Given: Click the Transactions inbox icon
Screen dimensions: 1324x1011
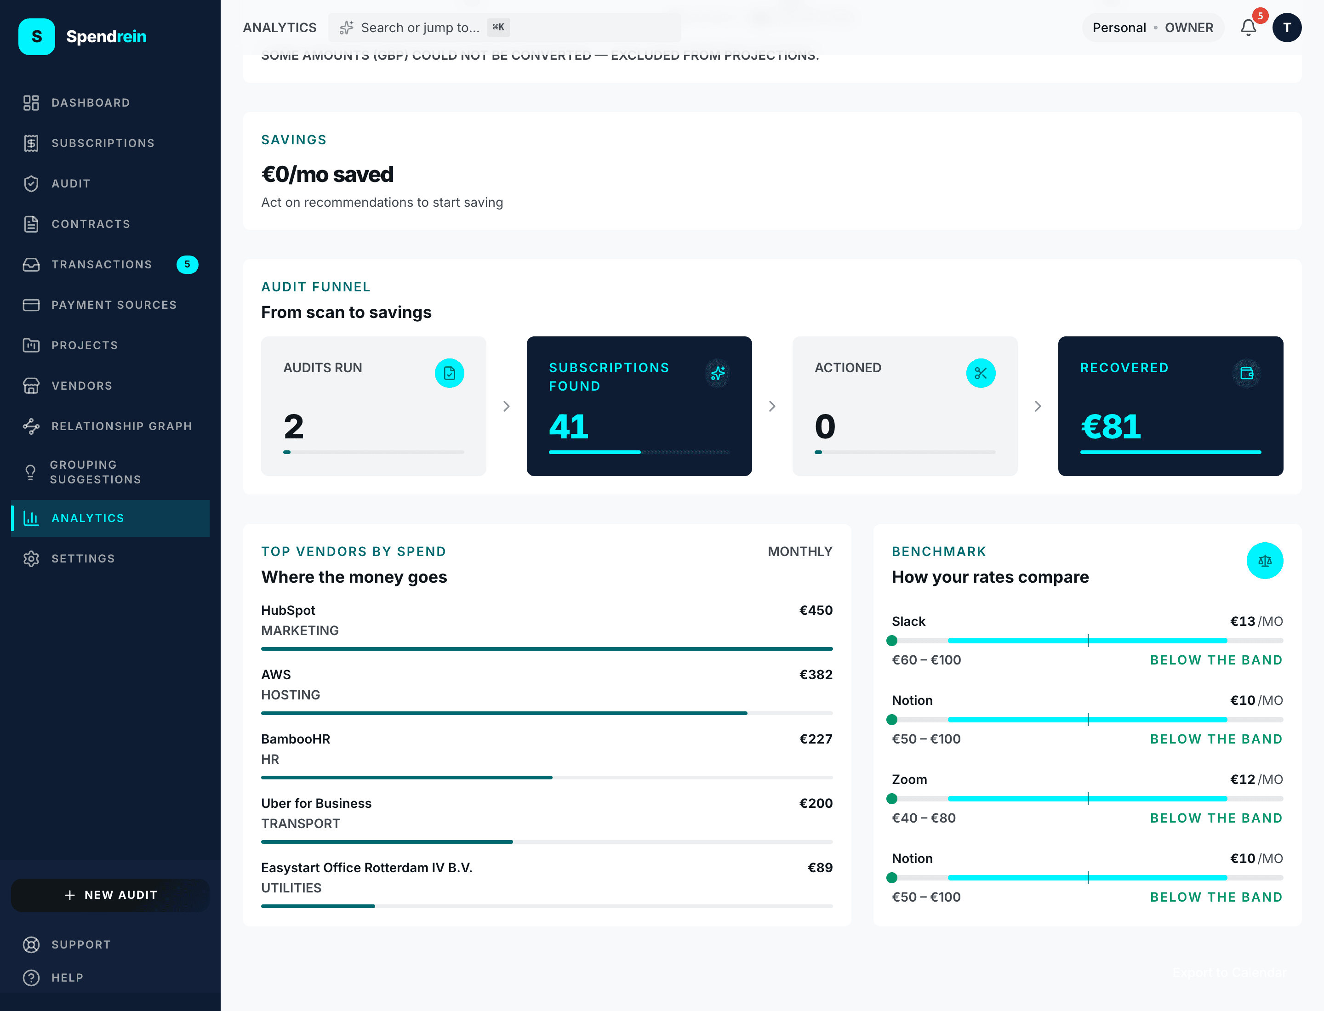Looking at the screenshot, I should [31, 264].
